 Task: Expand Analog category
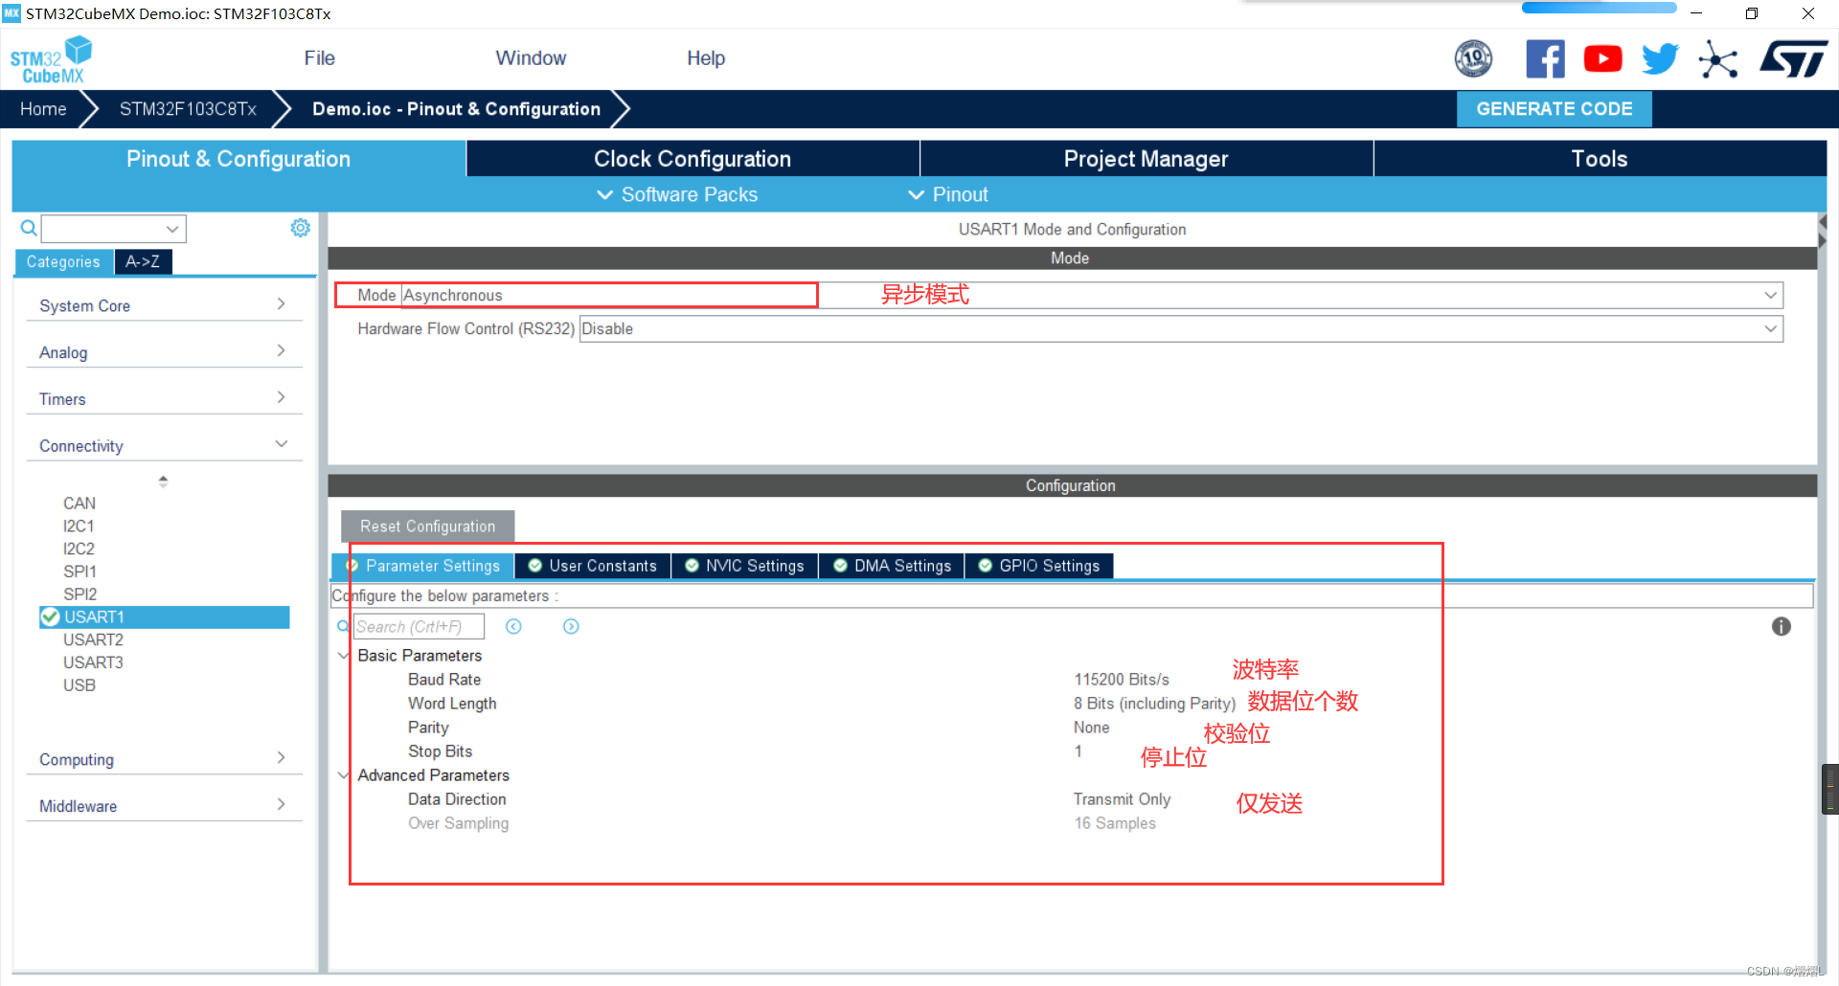[163, 352]
